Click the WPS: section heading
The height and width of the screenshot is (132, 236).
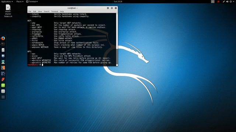[29, 51]
